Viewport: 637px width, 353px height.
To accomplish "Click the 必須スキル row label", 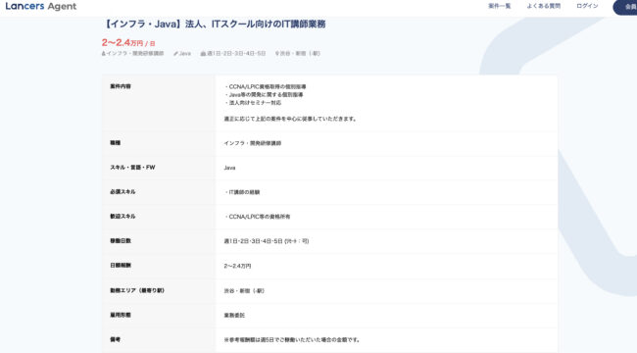I will pyautogui.click(x=122, y=191).
